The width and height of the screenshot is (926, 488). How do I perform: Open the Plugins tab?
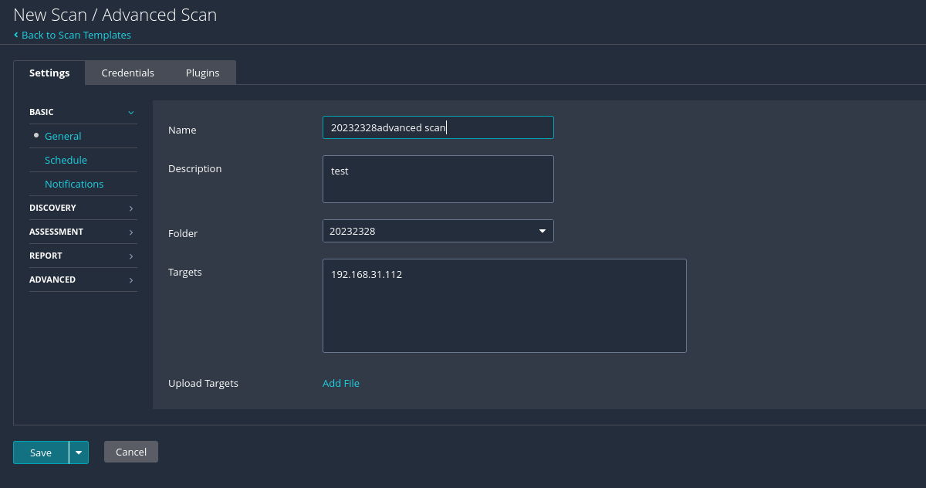click(202, 73)
